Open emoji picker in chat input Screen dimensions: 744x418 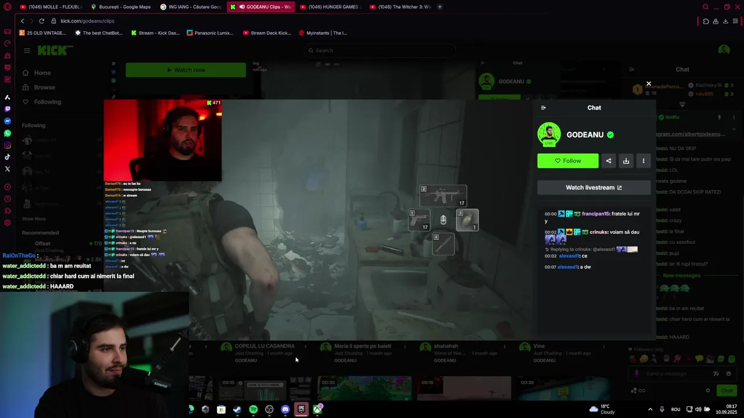(x=728, y=373)
